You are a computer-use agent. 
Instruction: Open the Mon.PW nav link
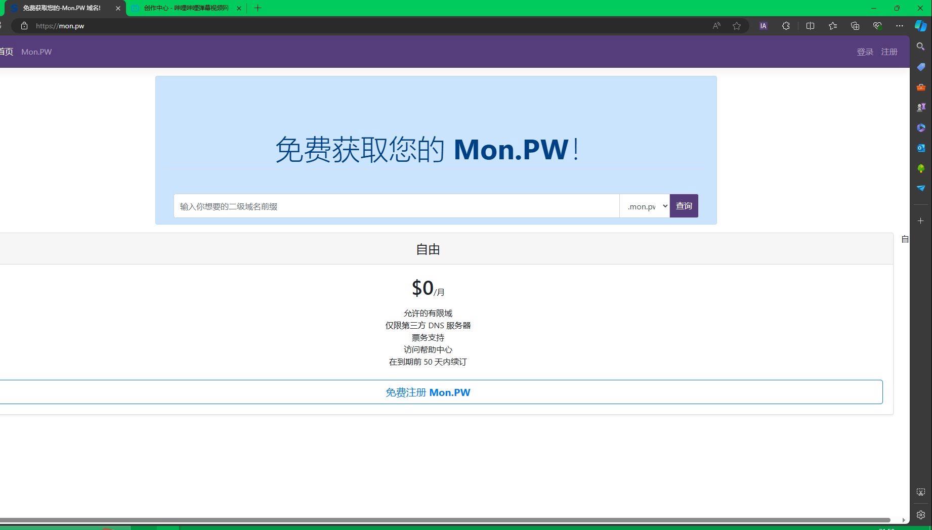(36, 52)
